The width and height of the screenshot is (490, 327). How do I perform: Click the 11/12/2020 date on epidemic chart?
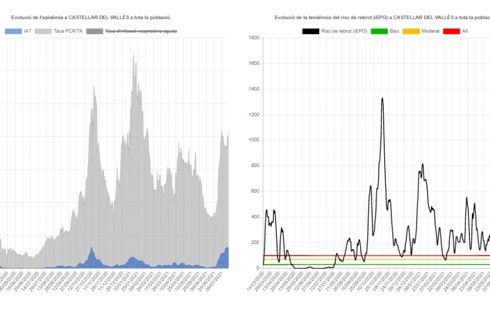[x=107, y=282]
